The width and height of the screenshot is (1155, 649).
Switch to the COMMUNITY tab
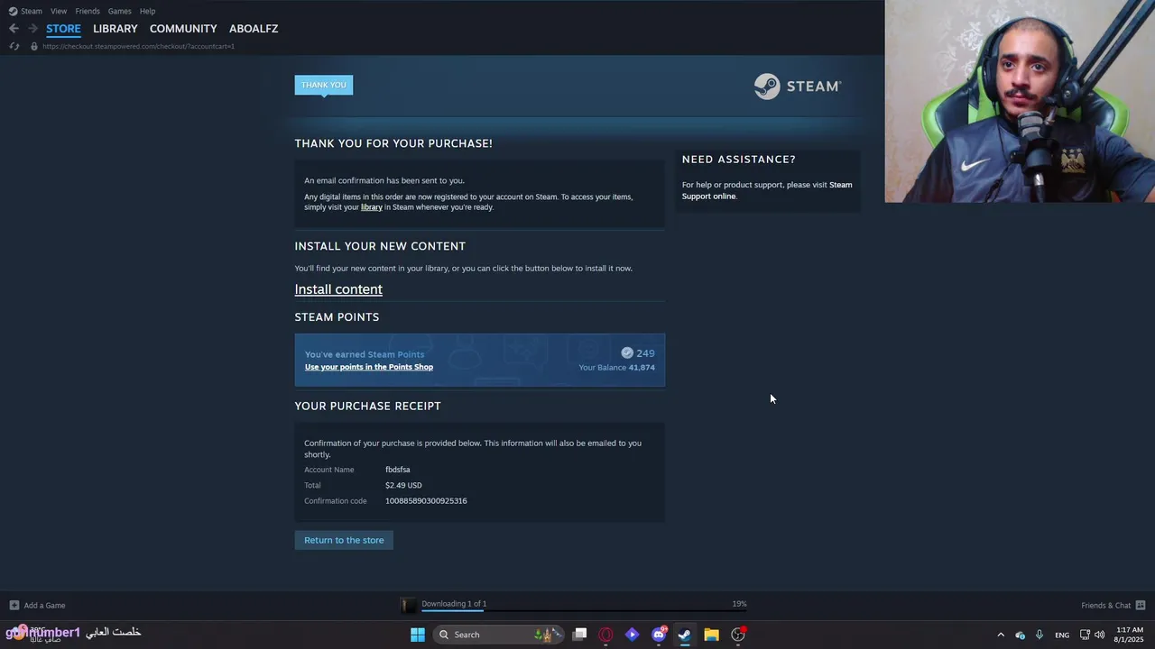[183, 29]
